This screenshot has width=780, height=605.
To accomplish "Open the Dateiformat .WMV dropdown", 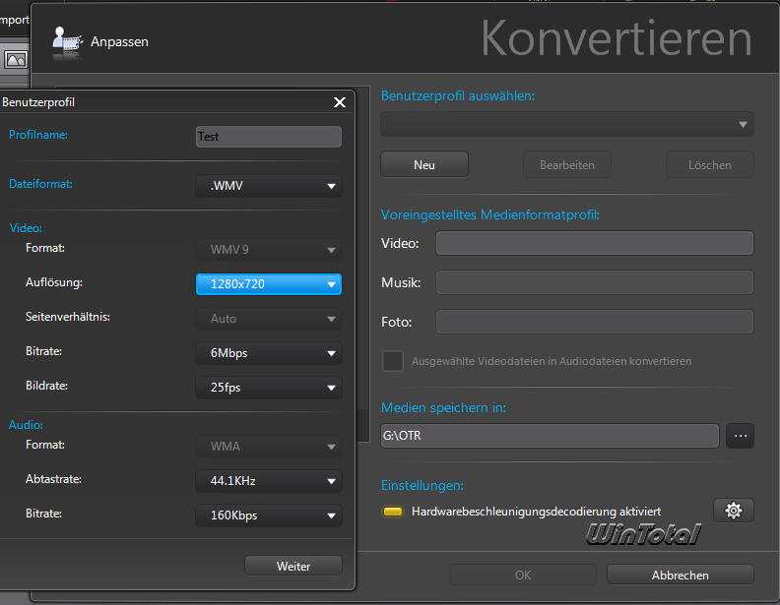I will coord(269,186).
